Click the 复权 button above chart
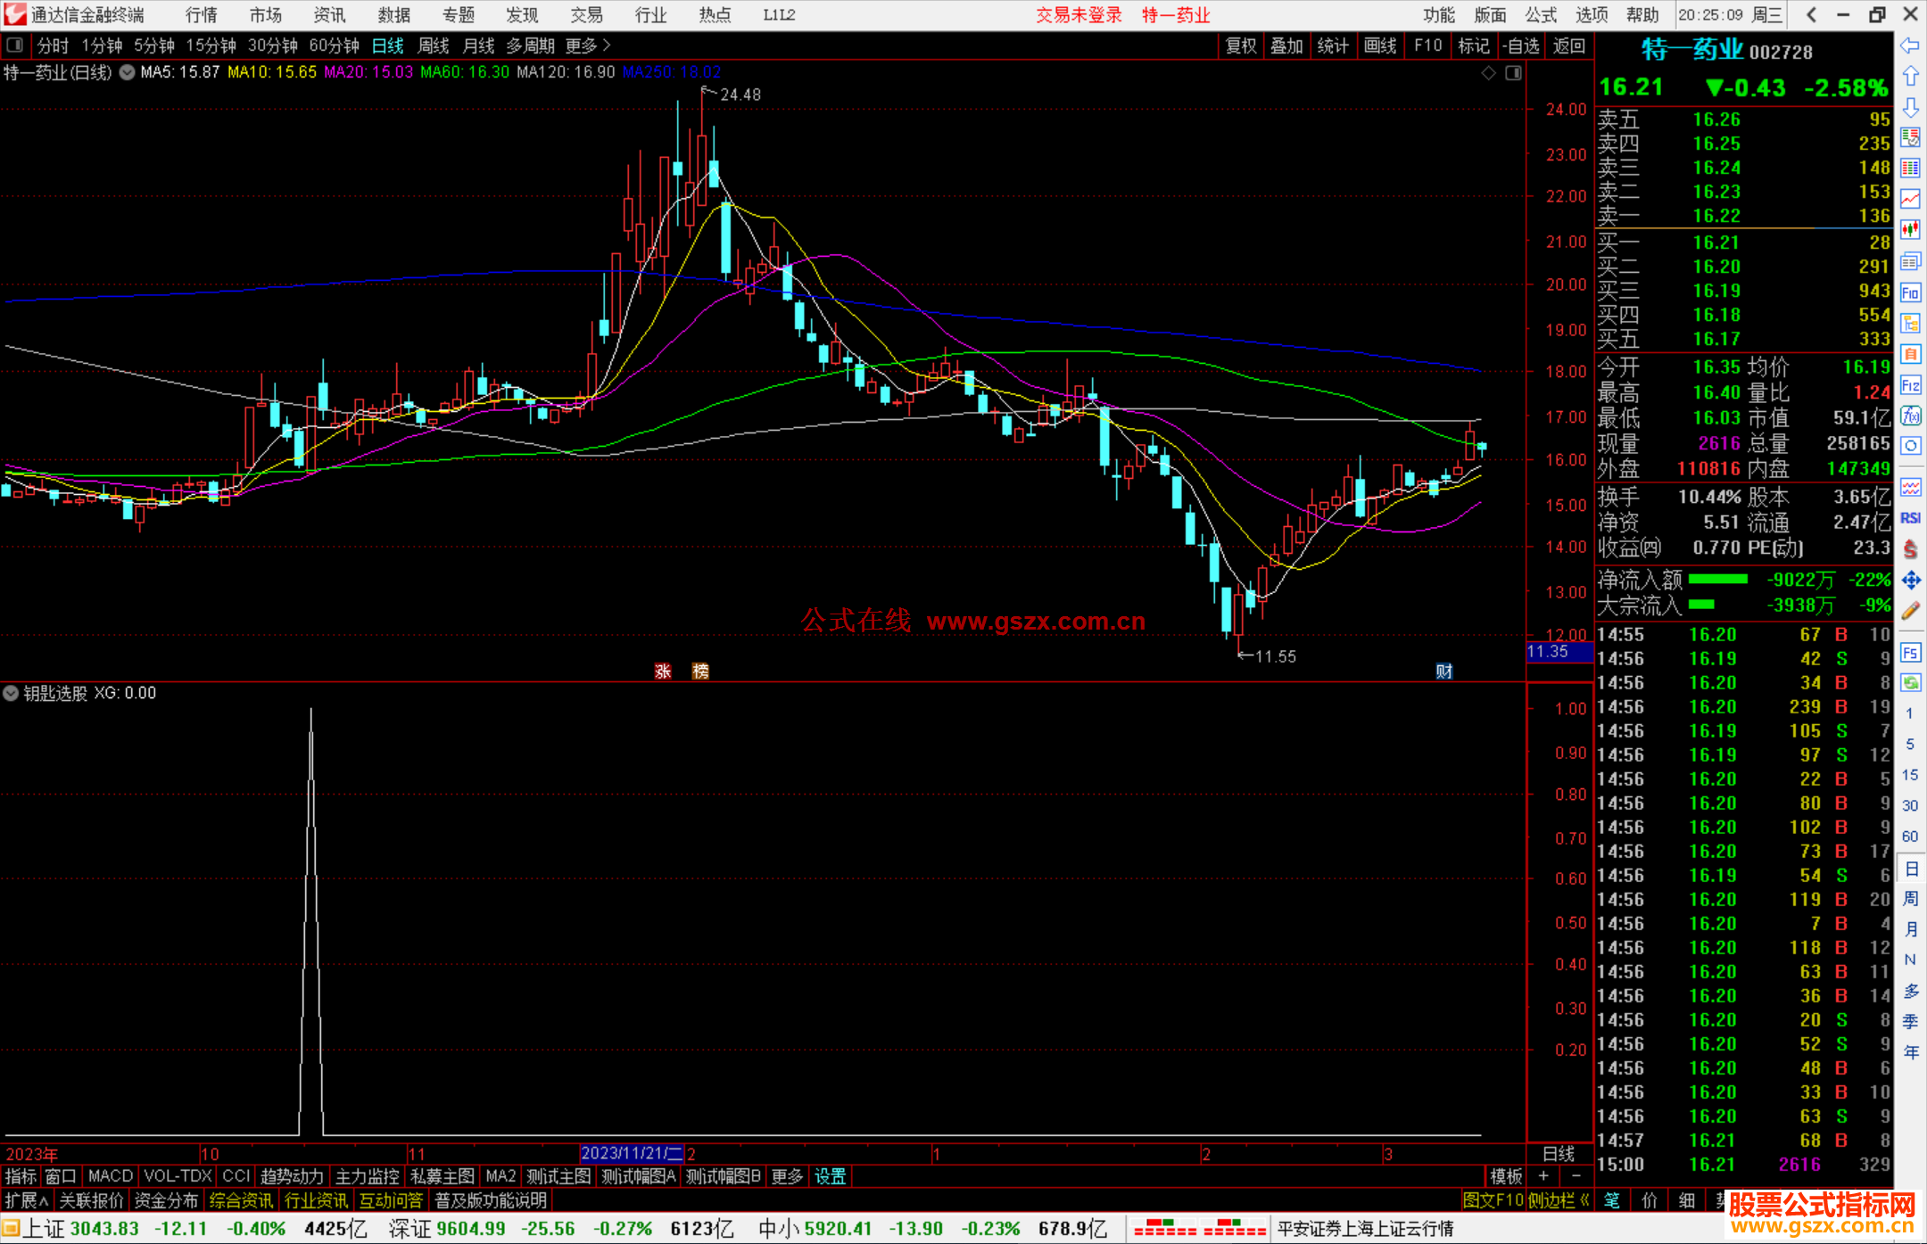Image resolution: width=1927 pixels, height=1244 pixels. coord(1240,45)
